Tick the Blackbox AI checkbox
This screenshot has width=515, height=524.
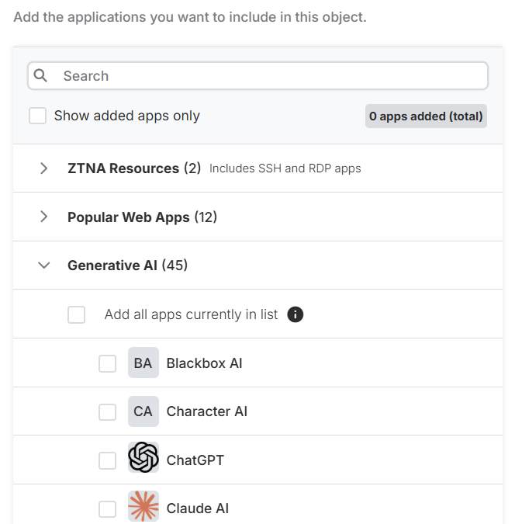(x=108, y=363)
